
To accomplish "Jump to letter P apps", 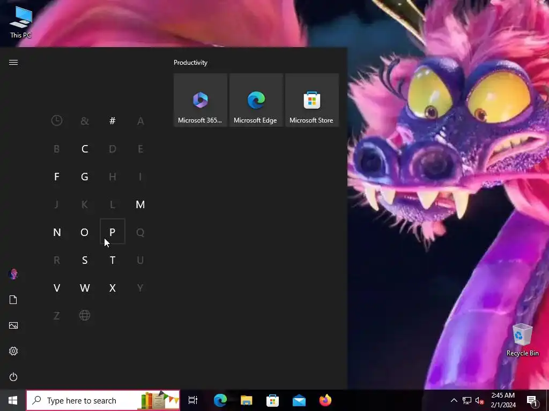I will 113,231.
